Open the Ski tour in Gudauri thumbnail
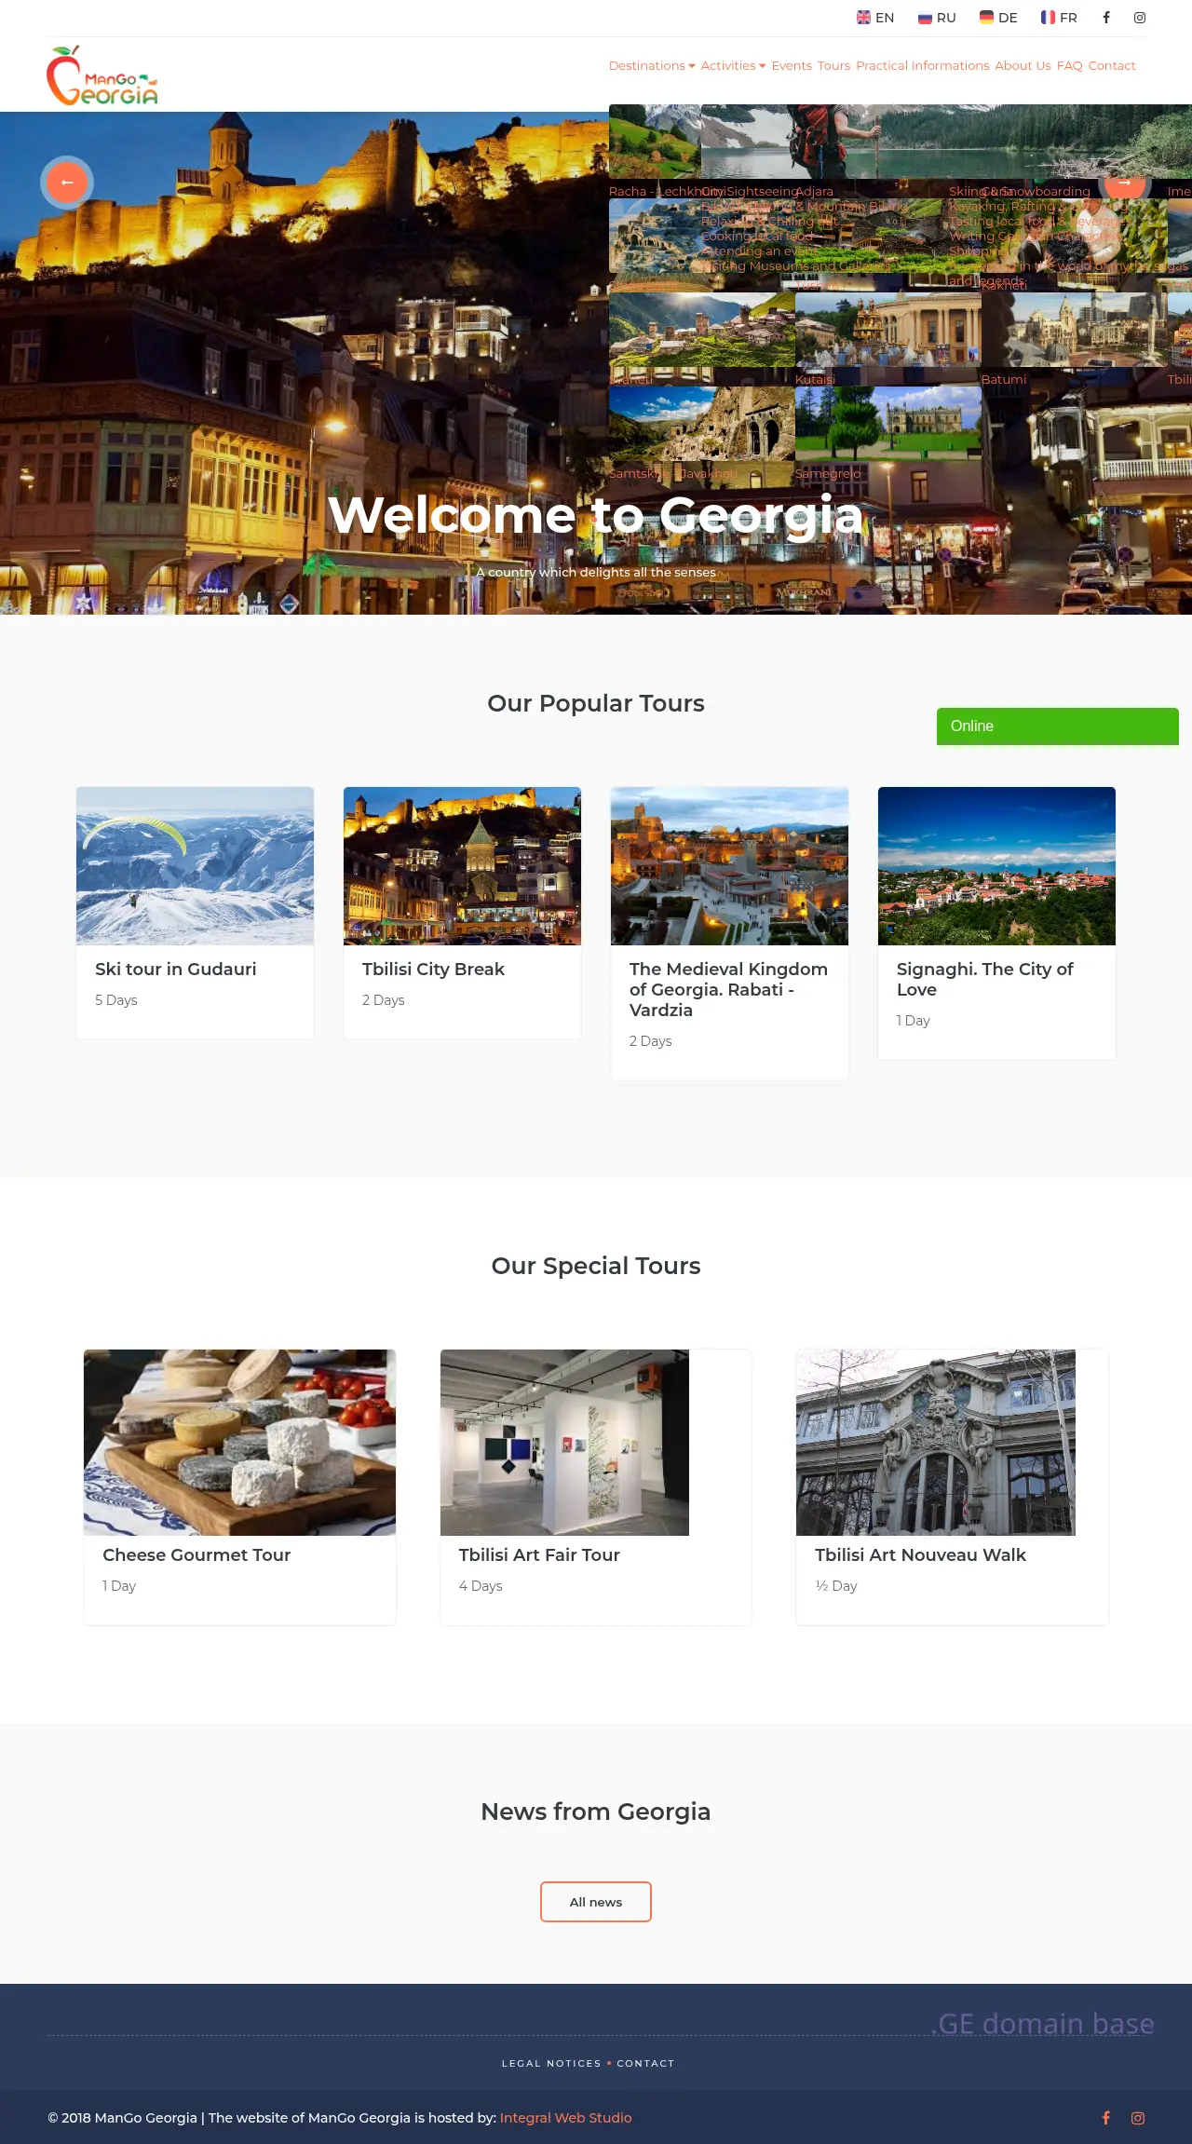The image size is (1192, 2144). pyautogui.click(x=195, y=866)
